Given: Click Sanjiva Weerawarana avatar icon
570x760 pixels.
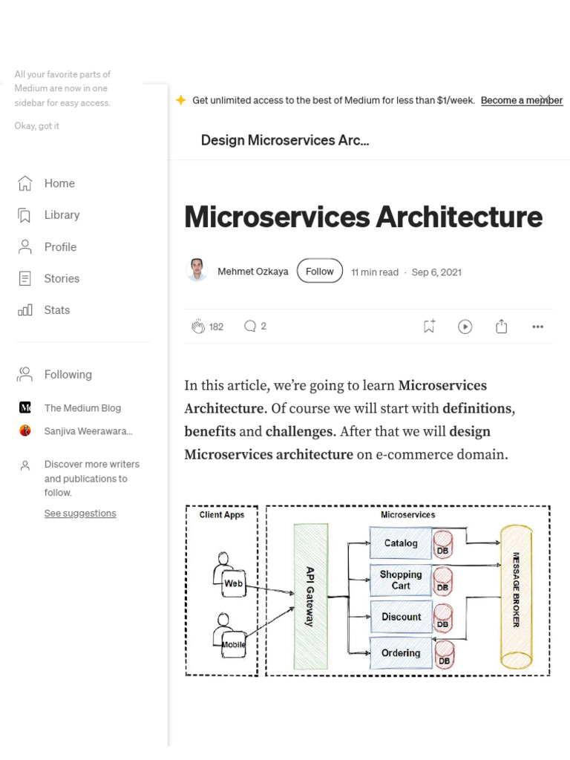Looking at the screenshot, I should tap(25, 430).
